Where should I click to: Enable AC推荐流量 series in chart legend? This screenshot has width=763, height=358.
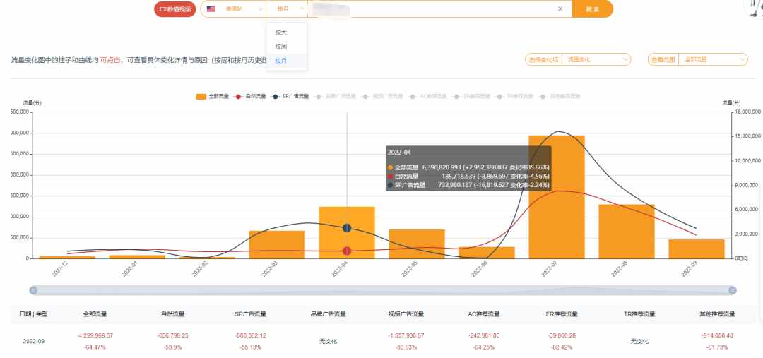tap(428, 96)
